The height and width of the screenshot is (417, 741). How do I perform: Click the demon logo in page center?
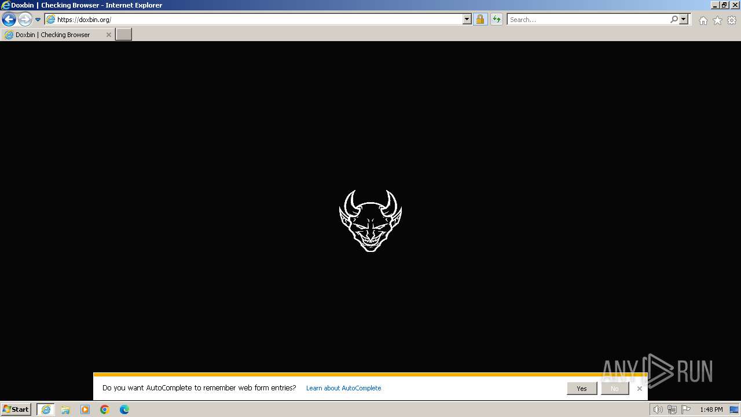tap(370, 221)
